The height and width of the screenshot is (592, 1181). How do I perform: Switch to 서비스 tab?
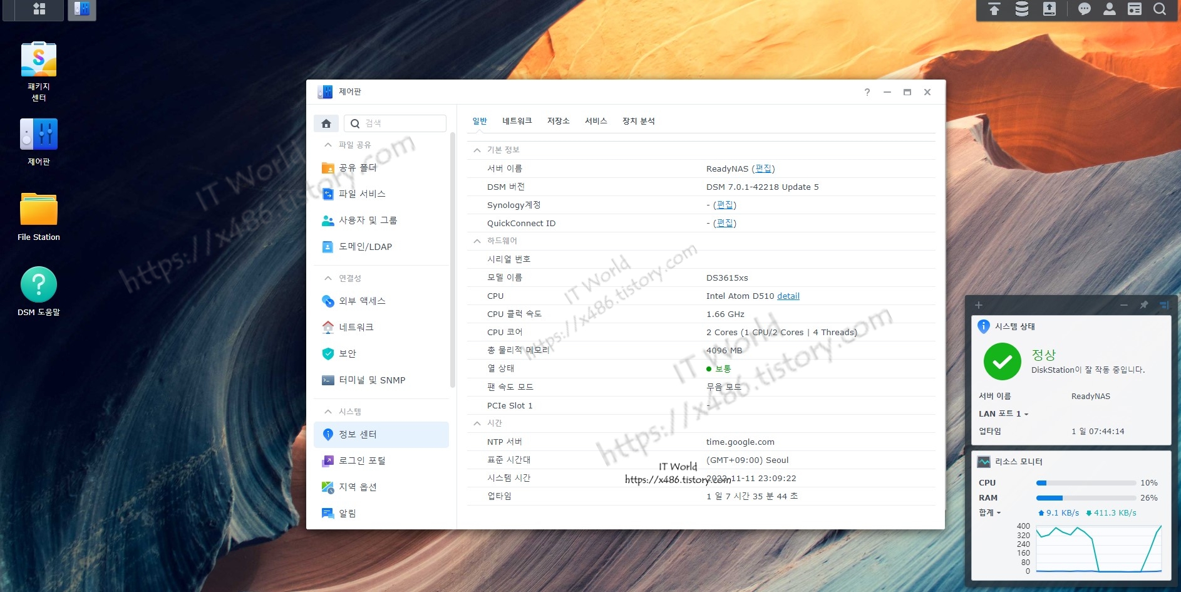click(x=596, y=122)
